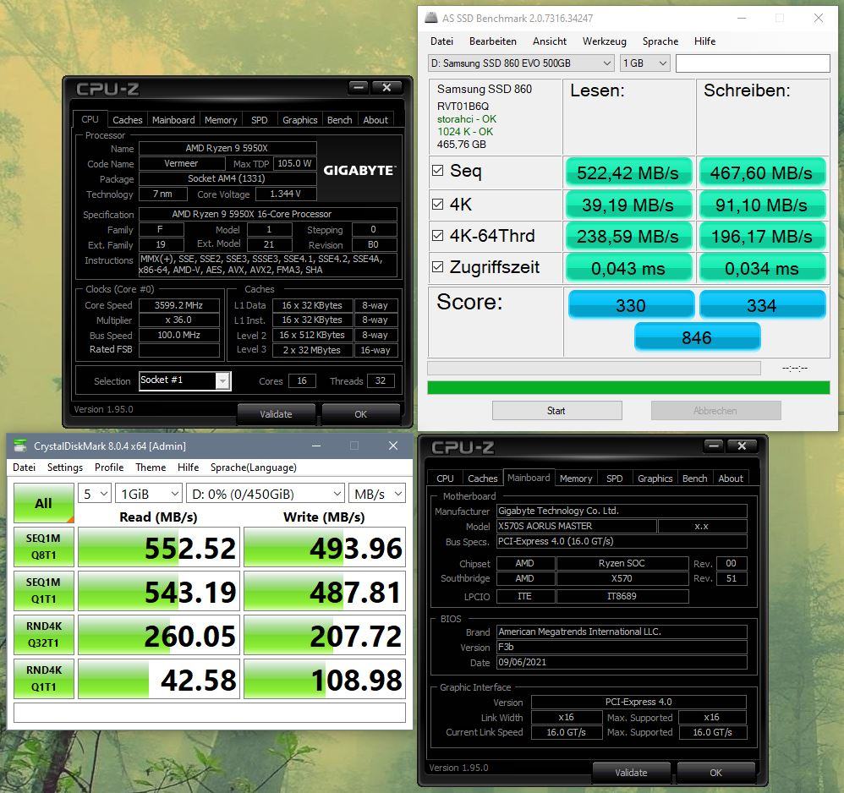Switch to Graphics tab in bottom CPU-Z window

[x=655, y=479]
